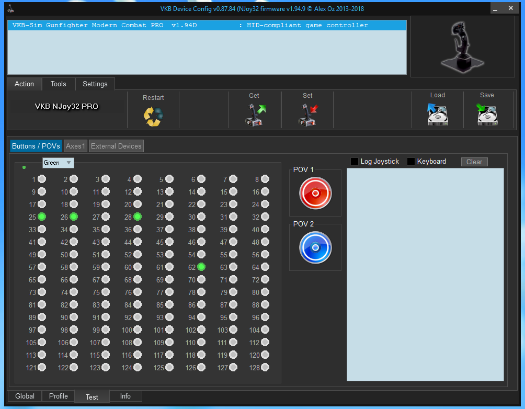The height and width of the screenshot is (409, 525).
Task: Click the Restart device icon
Action: (153, 116)
